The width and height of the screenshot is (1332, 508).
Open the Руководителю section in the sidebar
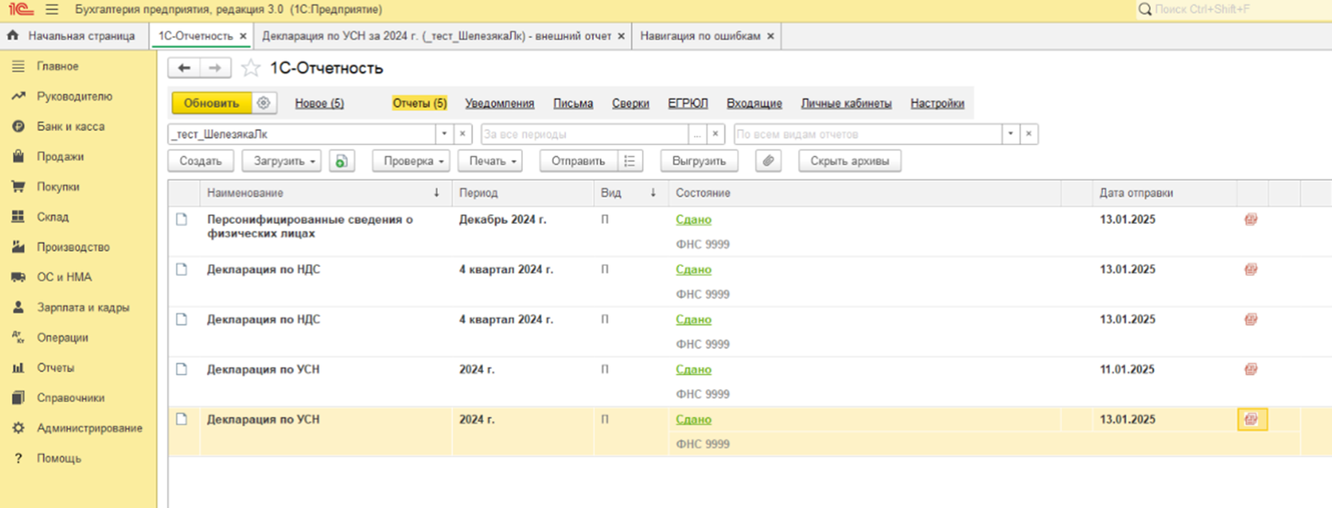[x=74, y=96]
